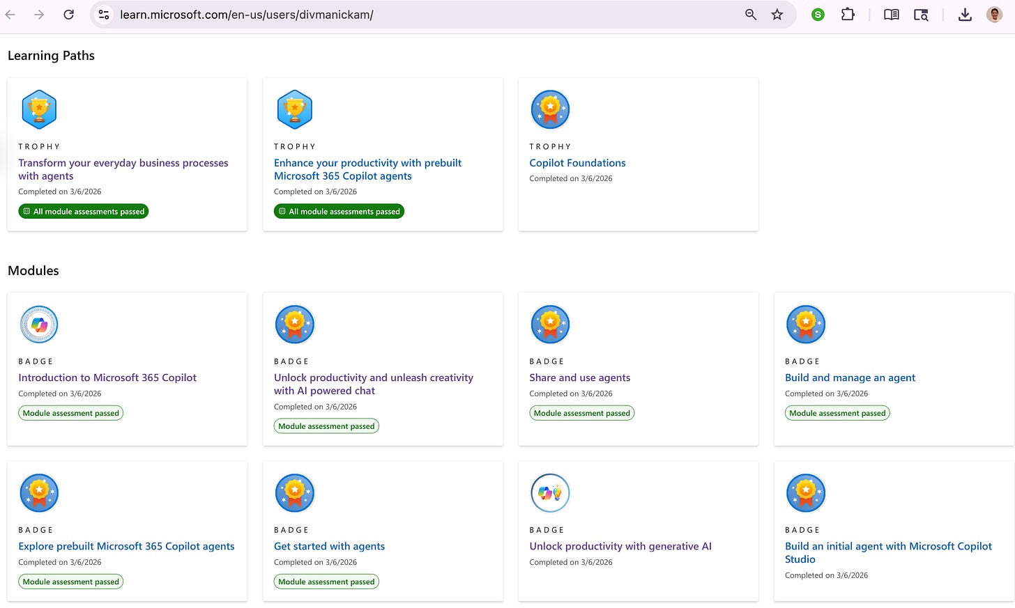The width and height of the screenshot is (1015, 608).
Task: Open the Get started with agents link
Action: [x=329, y=546]
